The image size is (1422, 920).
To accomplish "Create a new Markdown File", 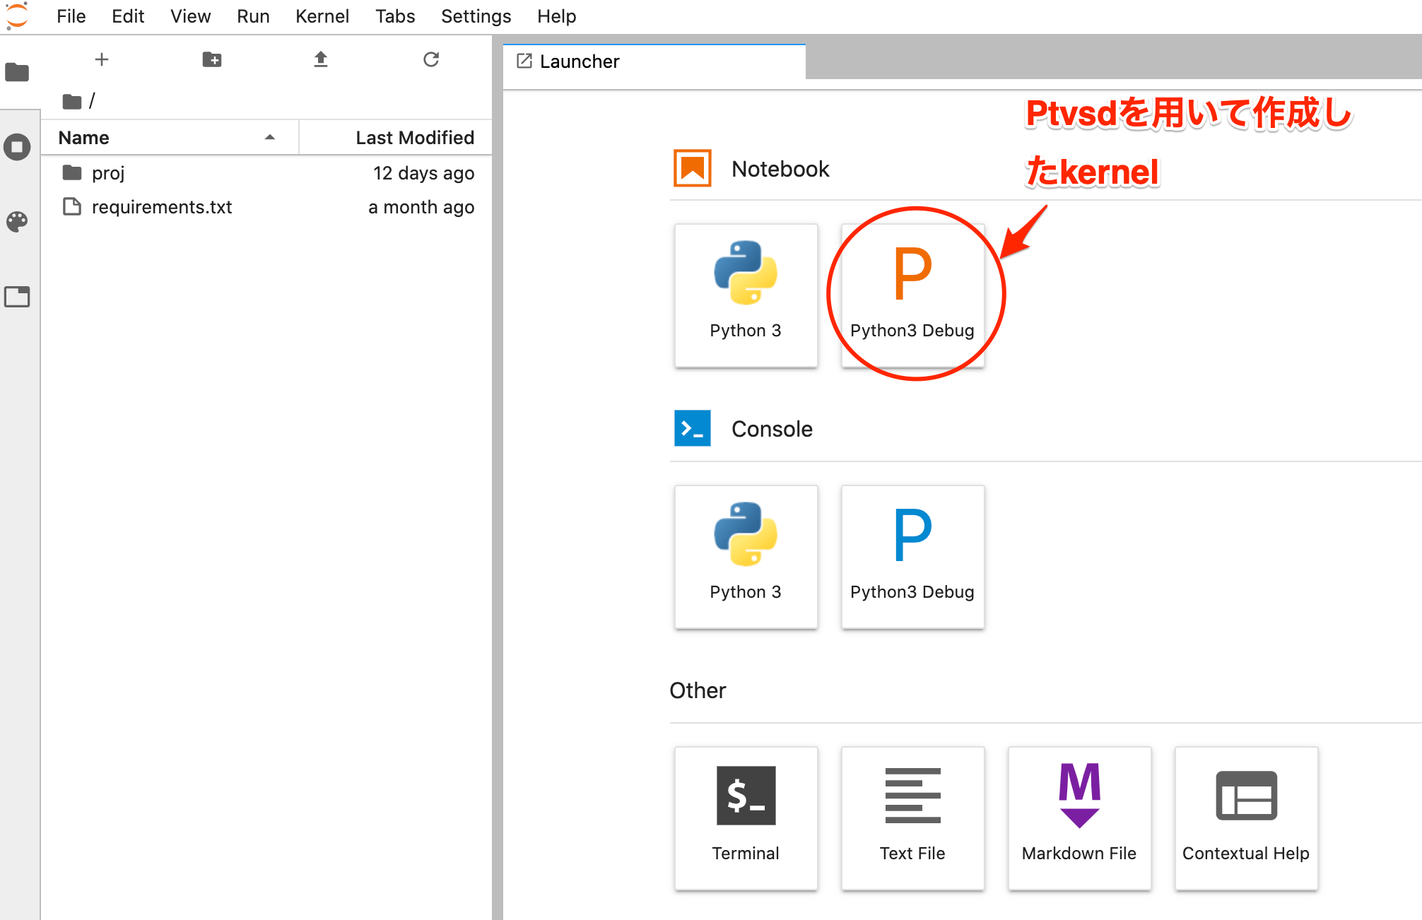I will click(1079, 818).
